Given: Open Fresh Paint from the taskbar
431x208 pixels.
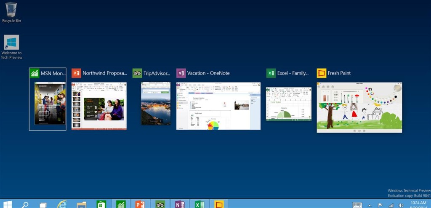Looking at the screenshot, I should tap(219, 204).
